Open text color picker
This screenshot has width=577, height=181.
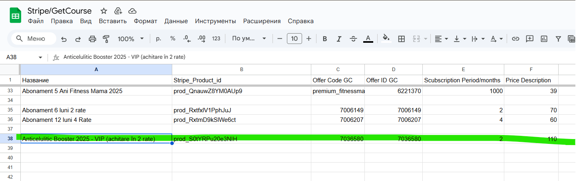pyautogui.click(x=368, y=39)
